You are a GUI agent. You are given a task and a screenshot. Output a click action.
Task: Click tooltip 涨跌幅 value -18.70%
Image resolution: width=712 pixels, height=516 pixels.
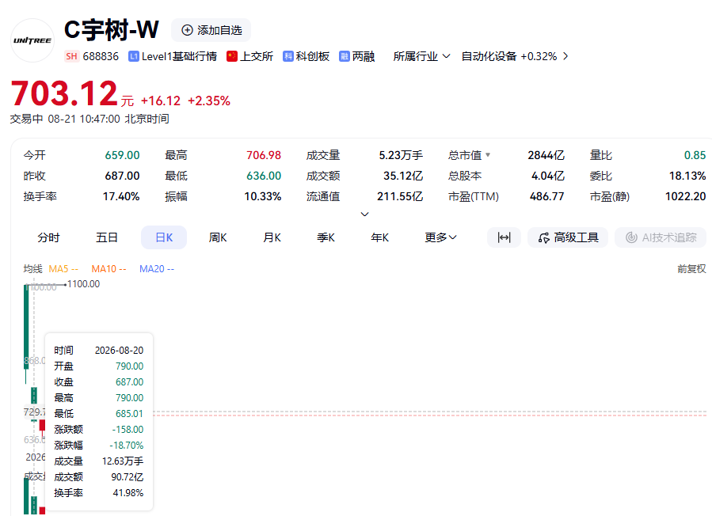click(126, 446)
